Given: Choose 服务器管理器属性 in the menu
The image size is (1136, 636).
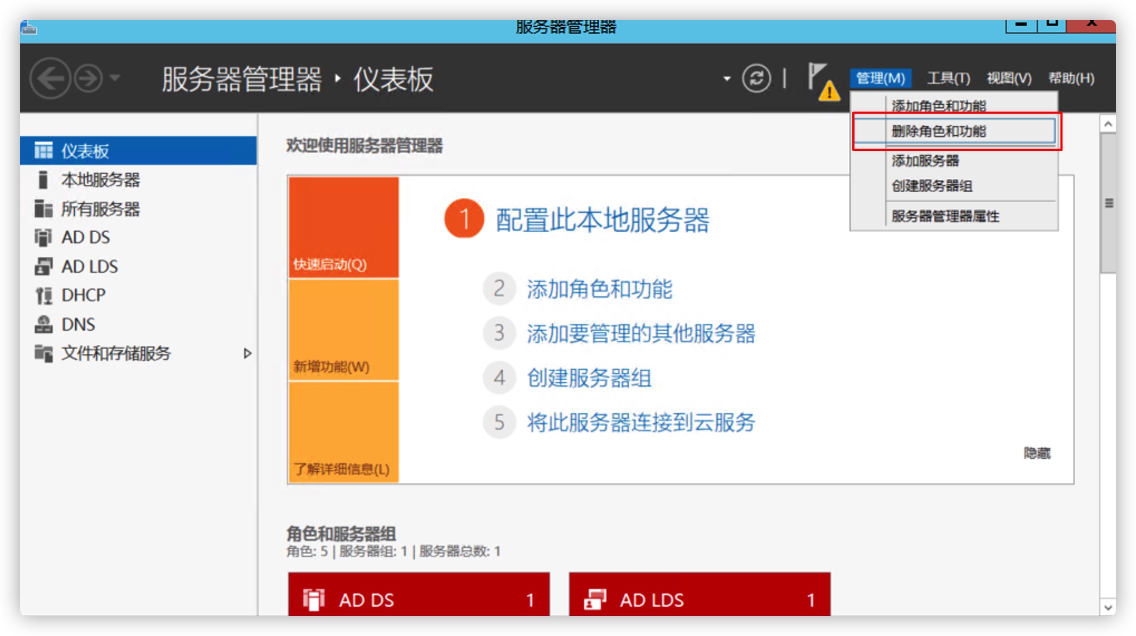Looking at the screenshot, I should coord(954,216).
